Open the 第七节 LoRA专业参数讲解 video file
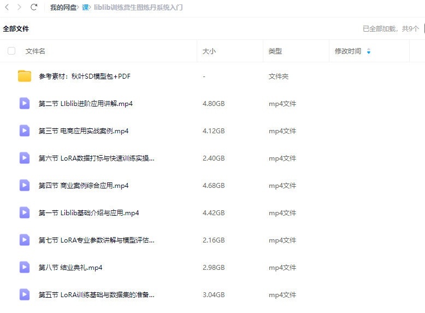This screenshot has width=425, height=313. coord(96,240)
